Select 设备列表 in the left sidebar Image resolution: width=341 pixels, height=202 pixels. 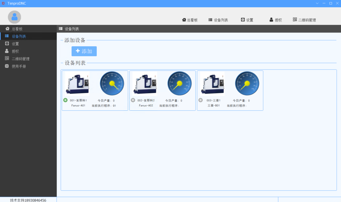point(19,36)
